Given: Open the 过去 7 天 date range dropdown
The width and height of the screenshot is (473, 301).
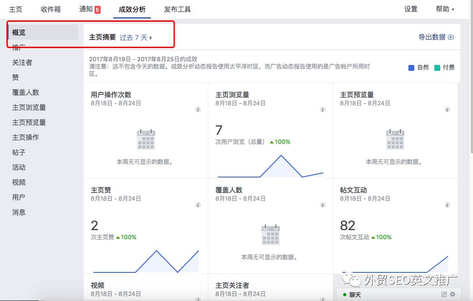Looking at the screenshot, I should pyautogui.click(x=136, y=38).
